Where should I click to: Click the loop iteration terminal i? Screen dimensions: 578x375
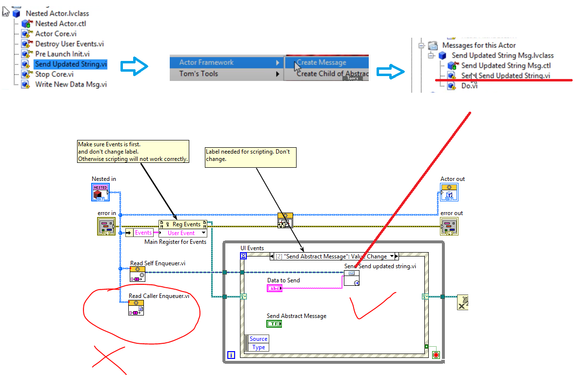(x=231, y=355)
